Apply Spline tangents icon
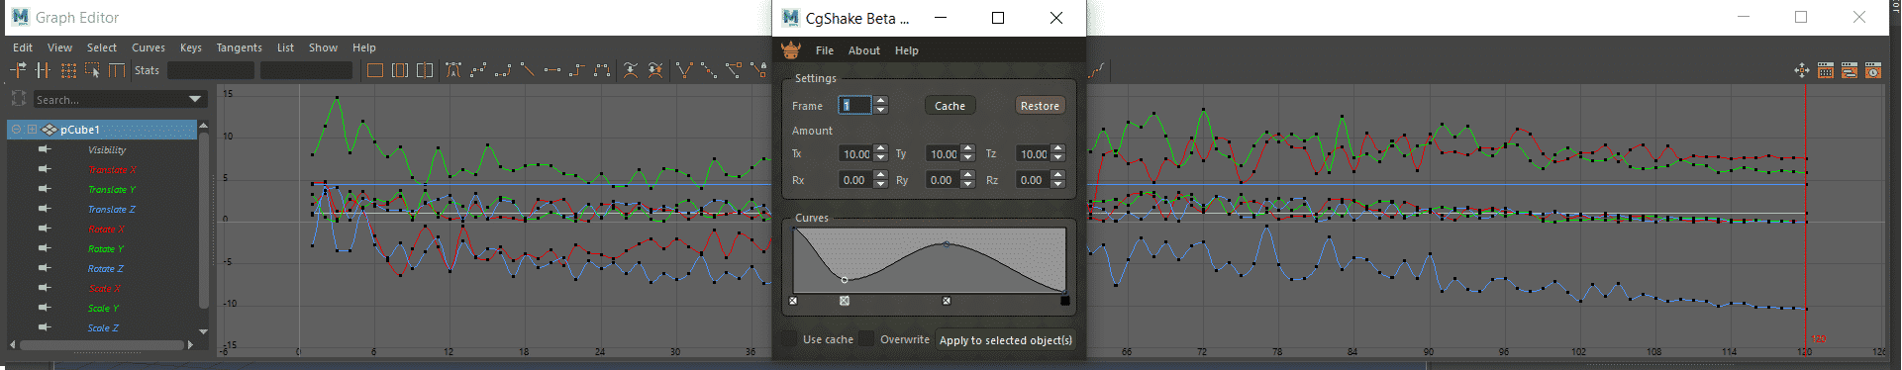Screen dimensions: 1902x370 tap(478, 70)
